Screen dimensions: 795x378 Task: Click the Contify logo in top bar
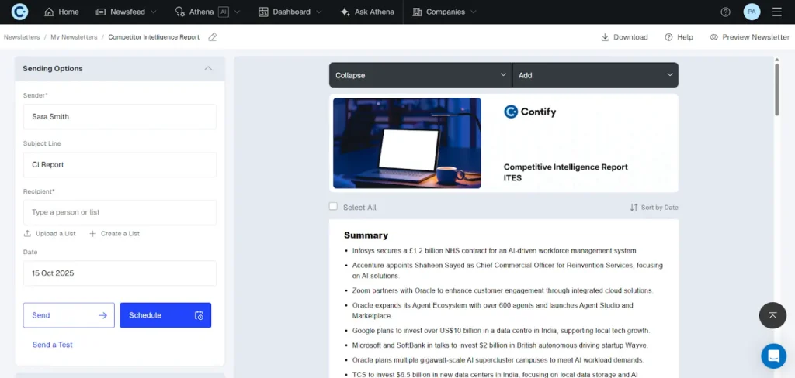(19, 12)
